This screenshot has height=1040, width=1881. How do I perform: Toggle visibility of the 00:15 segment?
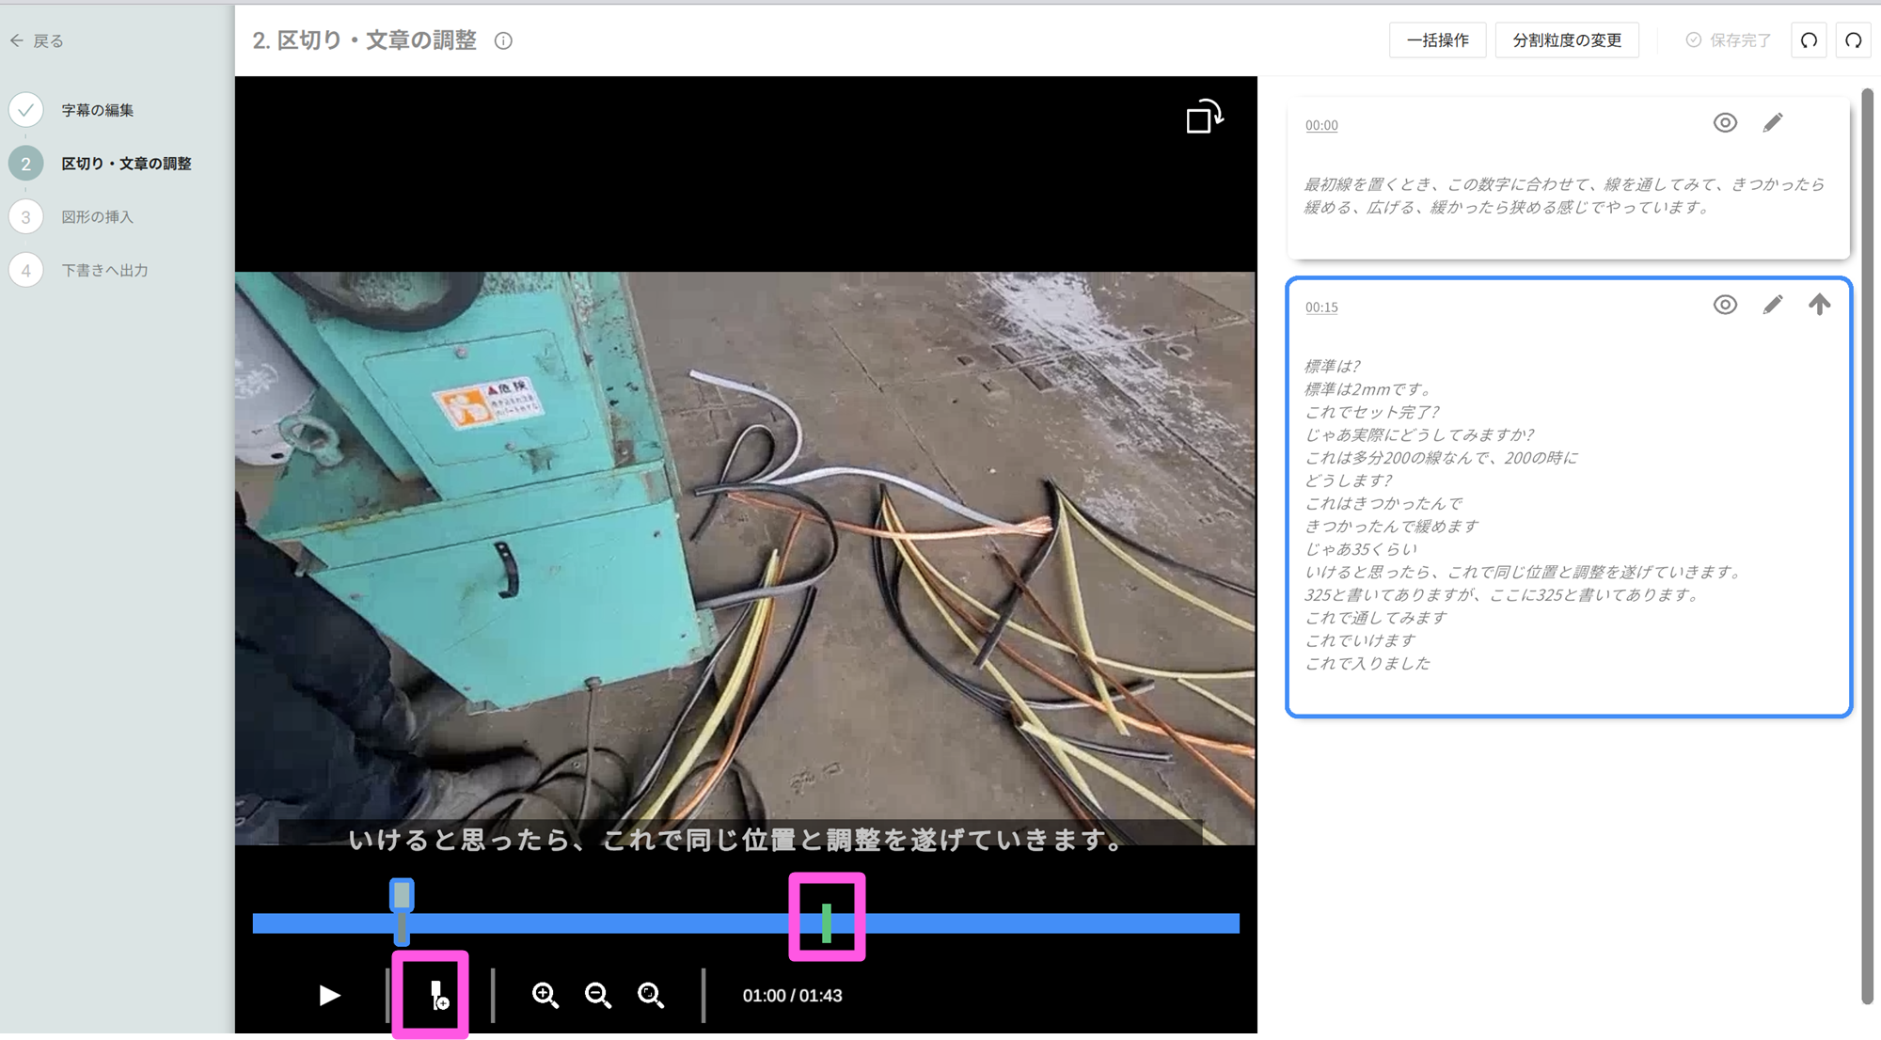[x=1724, y=305]
